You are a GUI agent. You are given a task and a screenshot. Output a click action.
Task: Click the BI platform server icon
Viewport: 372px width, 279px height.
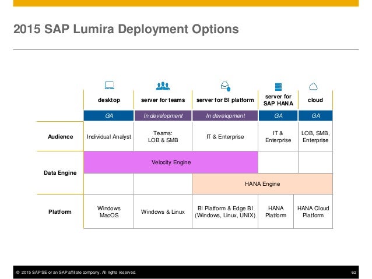[x=226, y=86]
